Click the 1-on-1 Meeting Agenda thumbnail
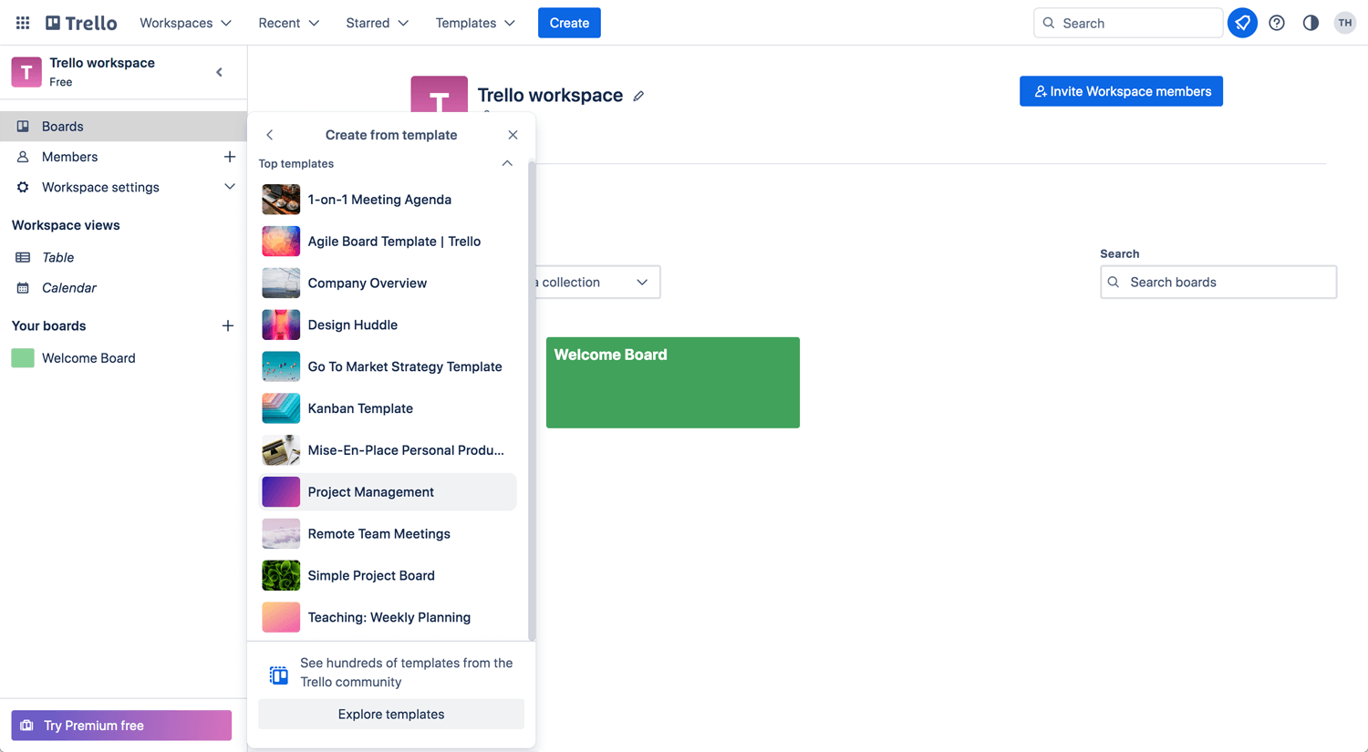Viewport: 1368px width, 752px height. point(281,200)
